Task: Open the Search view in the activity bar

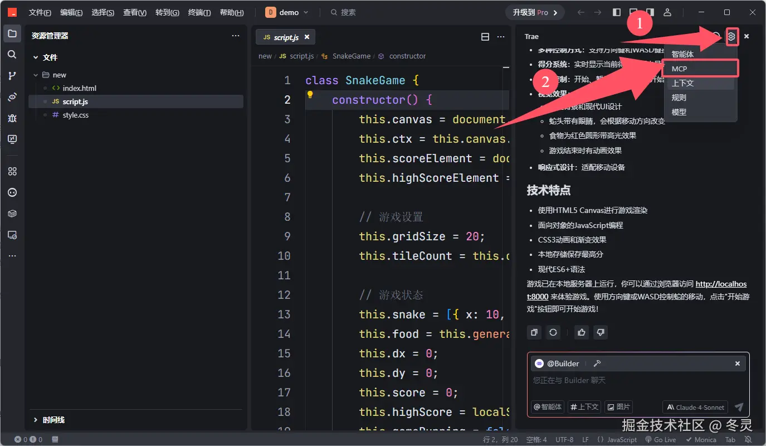Action: click(x=12, y=55)
